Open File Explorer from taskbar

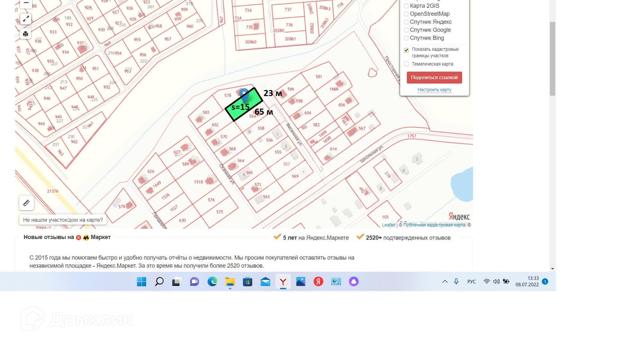(230, 282)
